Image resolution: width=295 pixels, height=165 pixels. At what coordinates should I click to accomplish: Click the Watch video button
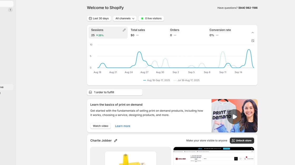pyautogui.click(x=100, y=126)
